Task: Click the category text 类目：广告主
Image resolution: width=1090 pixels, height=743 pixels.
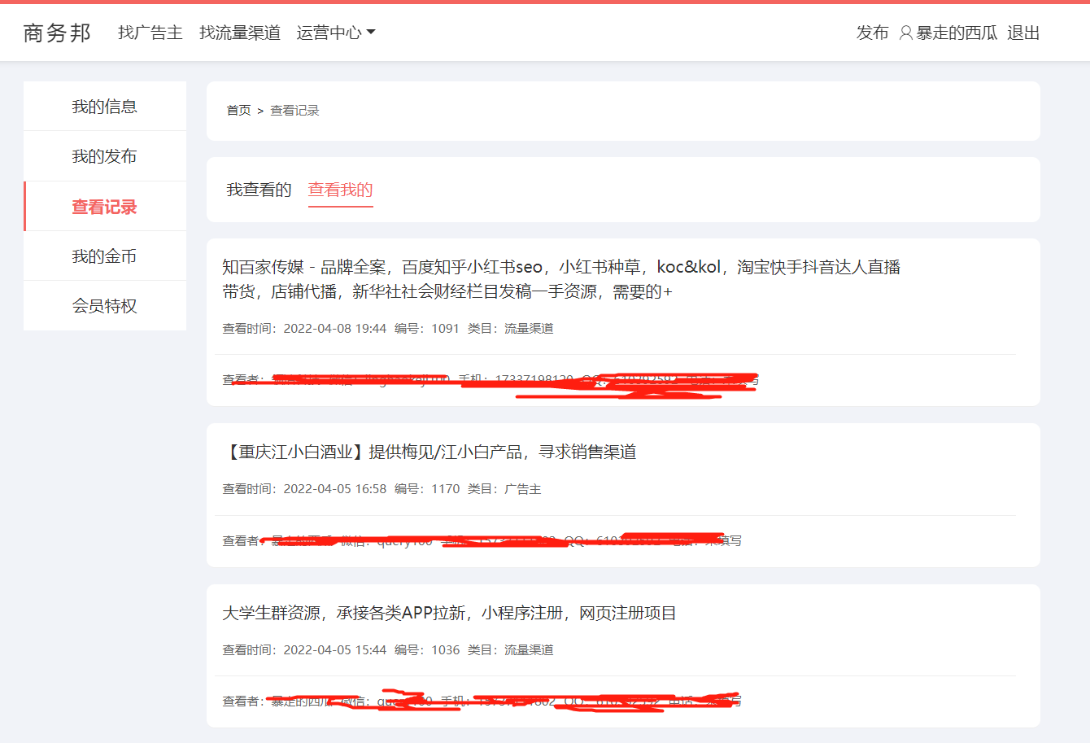Action: click(x=504, y=489)
